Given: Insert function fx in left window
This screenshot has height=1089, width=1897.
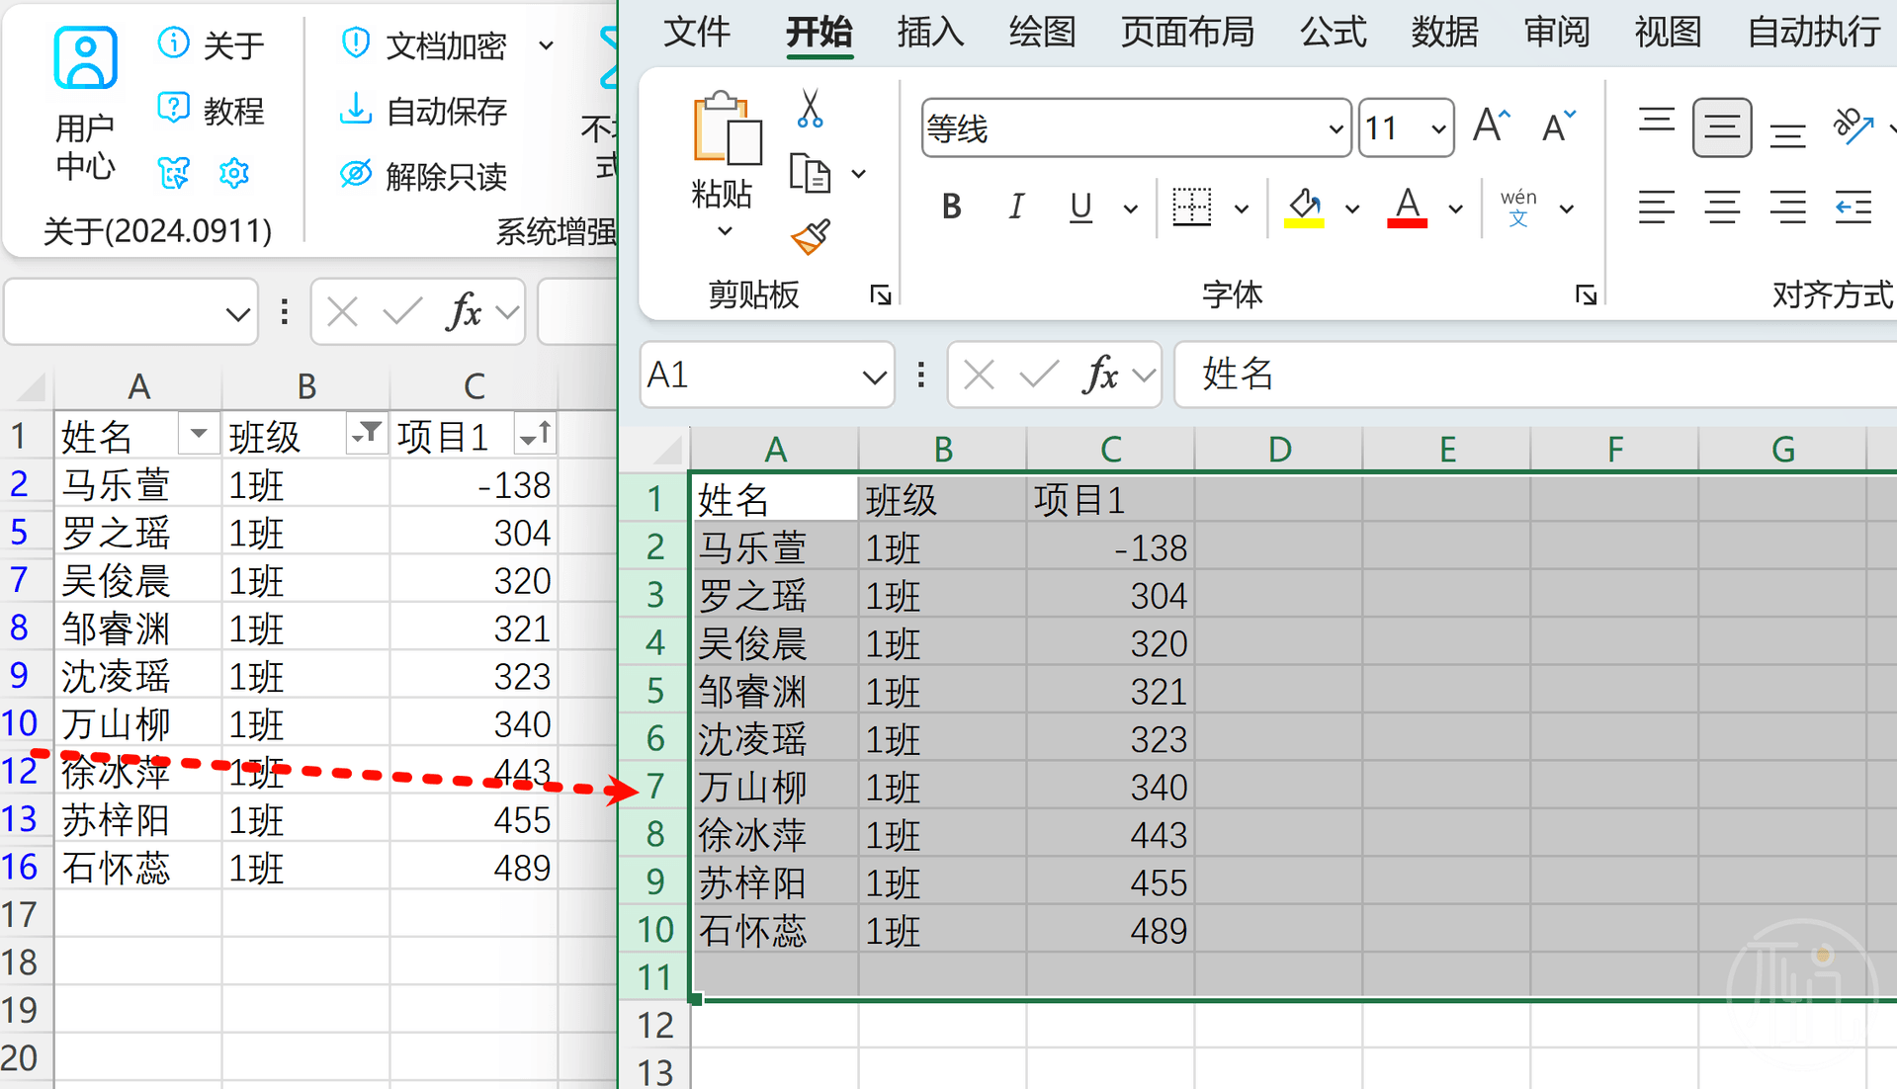Looking at the screenshot, I should 465,312.
